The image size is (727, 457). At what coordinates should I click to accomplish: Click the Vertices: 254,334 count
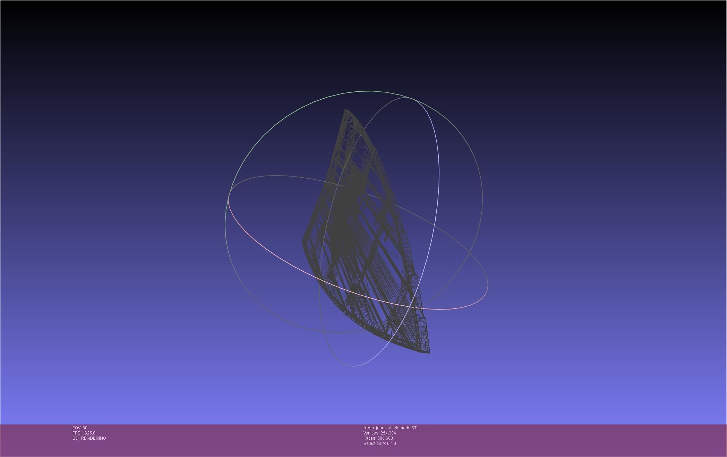(379, 433)
